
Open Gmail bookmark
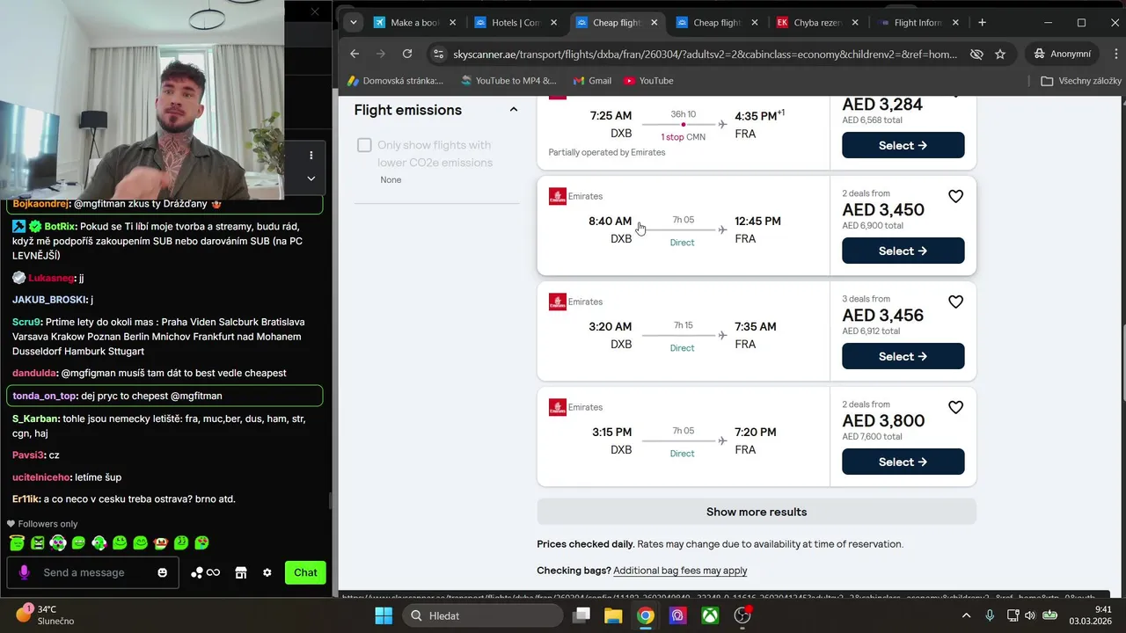point(592,80)
